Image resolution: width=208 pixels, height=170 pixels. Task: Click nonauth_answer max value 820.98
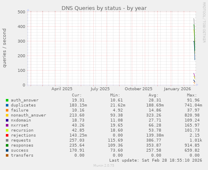[192, 115]
